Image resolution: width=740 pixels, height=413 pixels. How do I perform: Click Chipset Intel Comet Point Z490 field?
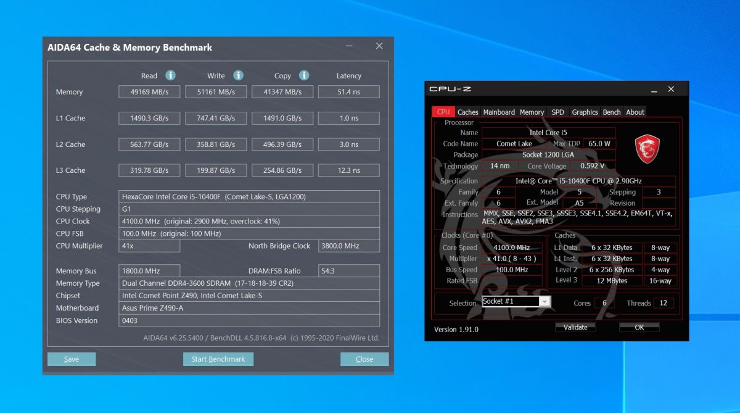point(249,296)
